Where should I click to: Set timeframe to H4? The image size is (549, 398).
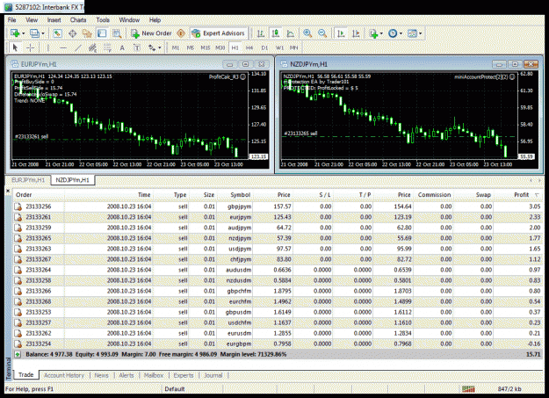(x=249, y=47)
